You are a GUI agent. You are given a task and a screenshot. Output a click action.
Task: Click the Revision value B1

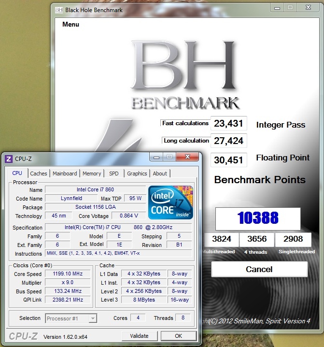coord(179,245)
